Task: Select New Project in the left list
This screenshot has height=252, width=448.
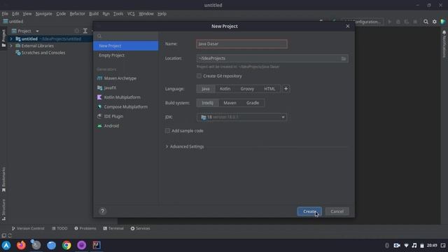Action: coord(126,45)
